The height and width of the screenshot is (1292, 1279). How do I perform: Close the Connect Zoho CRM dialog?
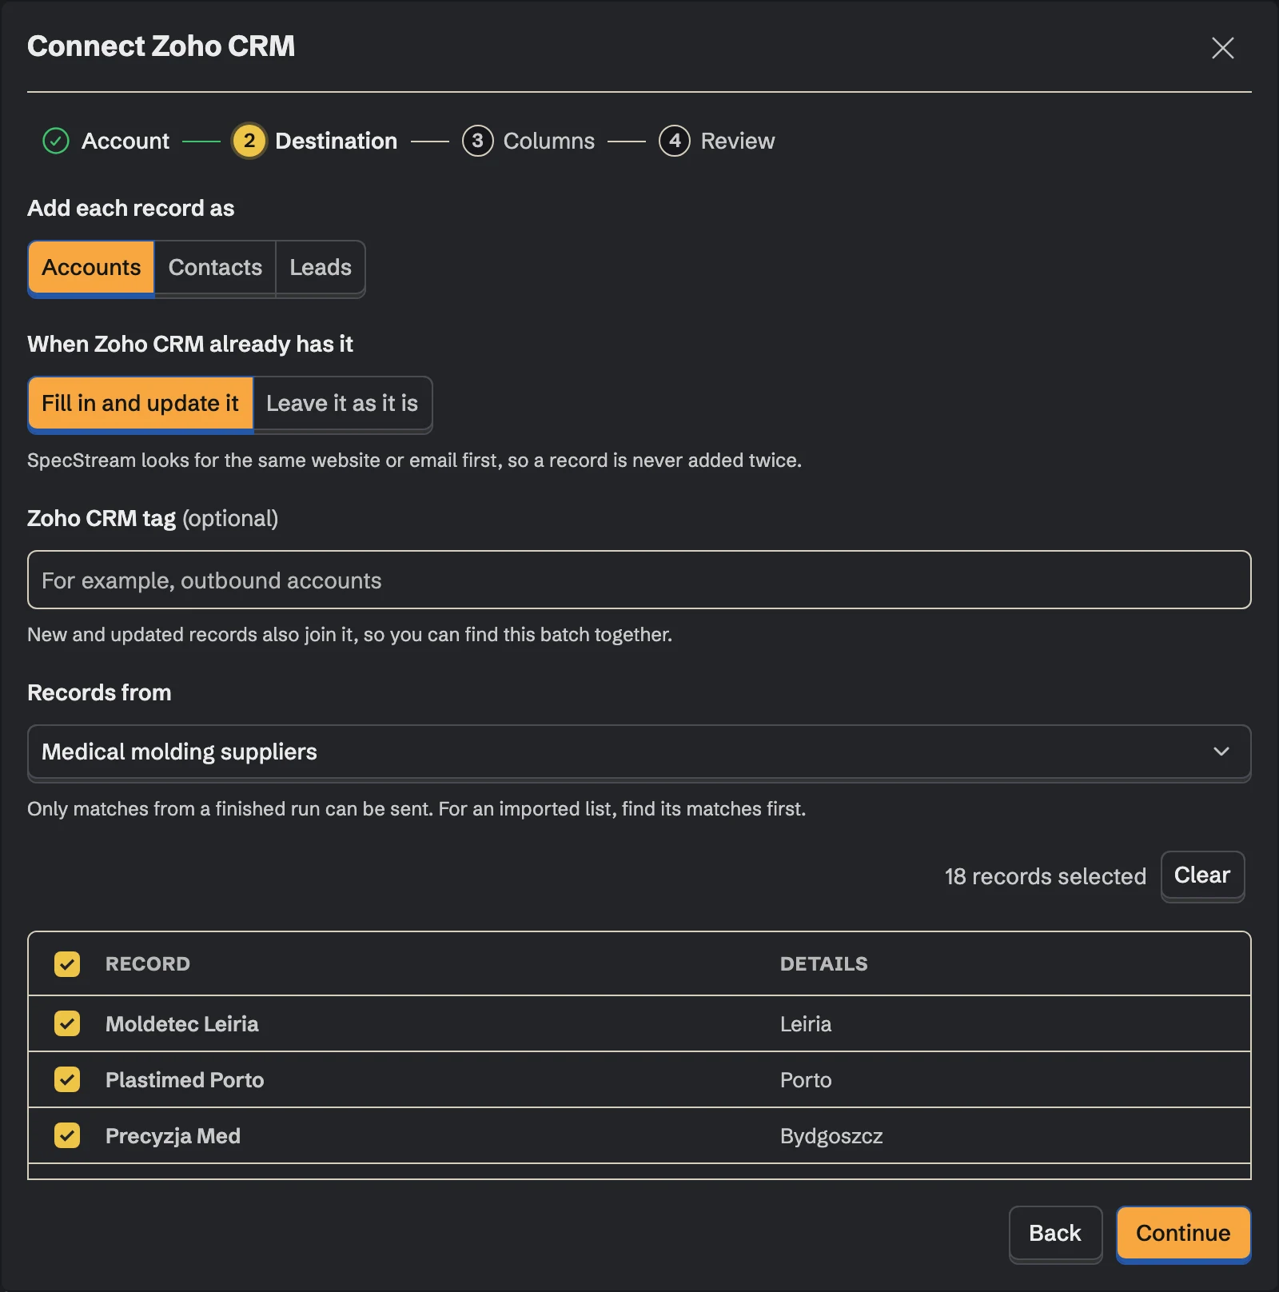(1222, 48)
